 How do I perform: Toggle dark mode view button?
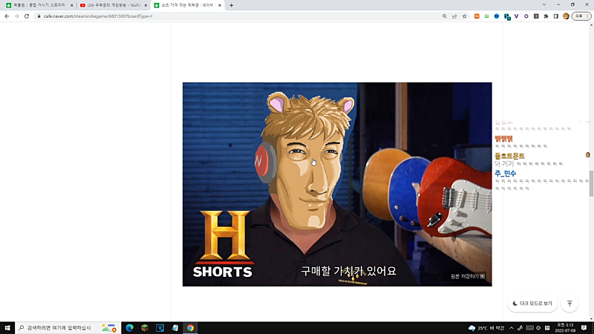pyautogui.click(x=532, y=304)
